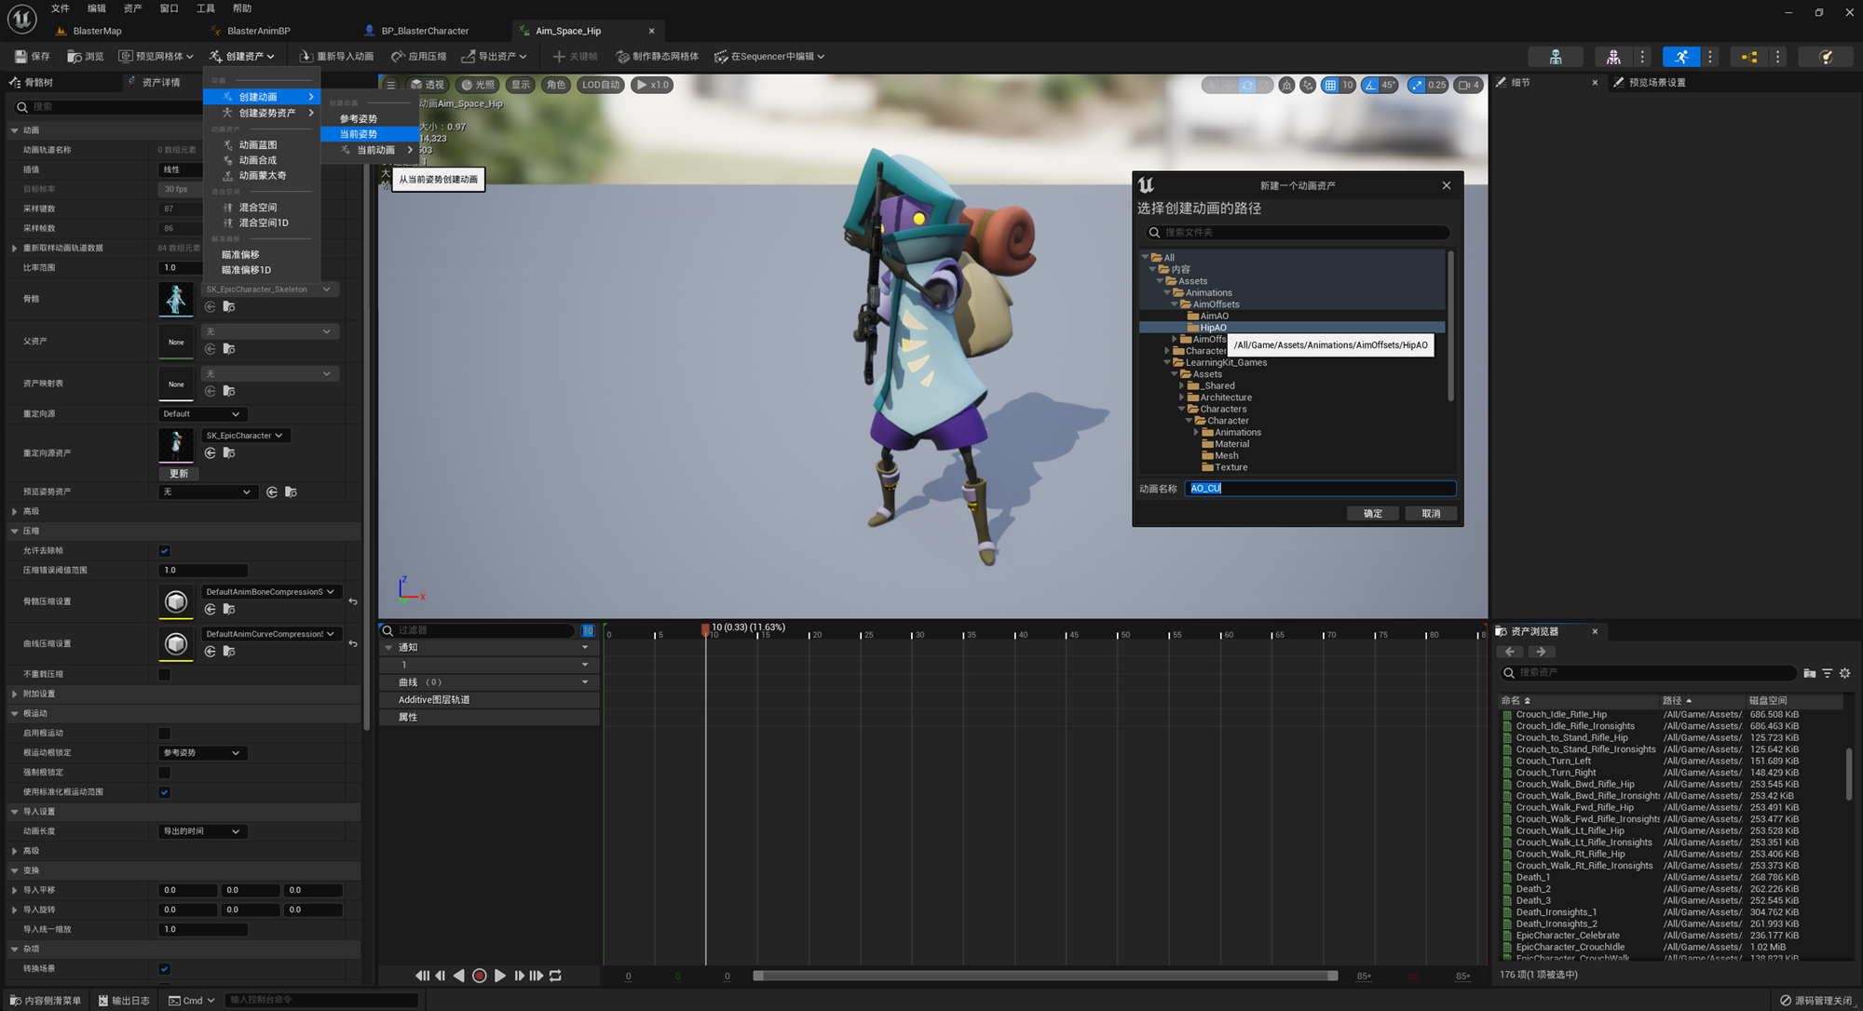Expand the Root Motion section header
Image resolution: width=1863 pixels, height=1011 pixels.
(183, 714)
